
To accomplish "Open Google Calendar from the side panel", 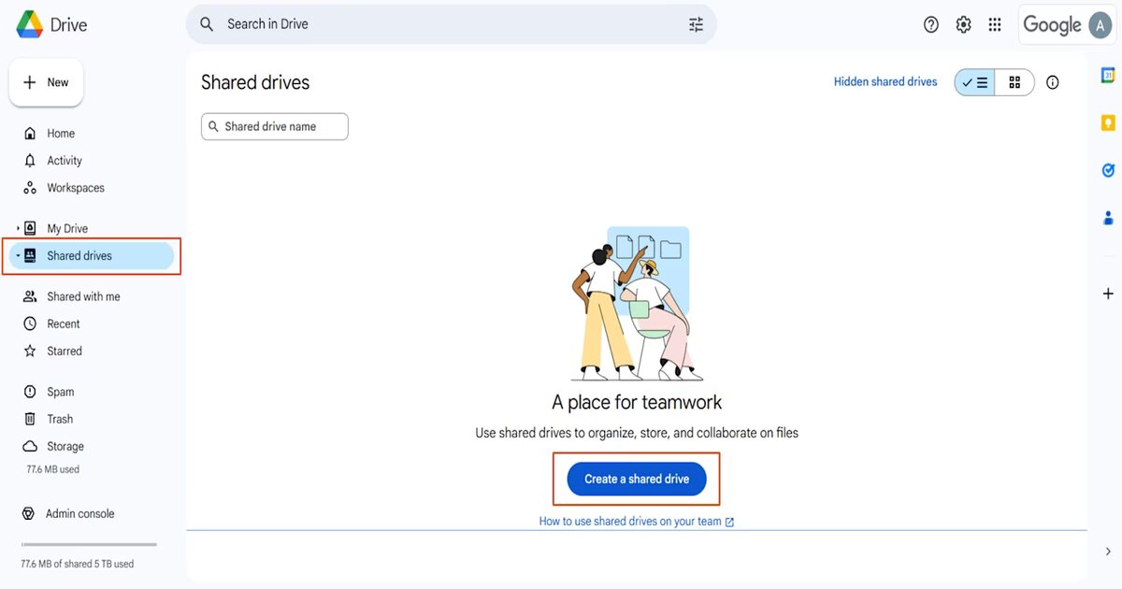I will point(1107,73).
